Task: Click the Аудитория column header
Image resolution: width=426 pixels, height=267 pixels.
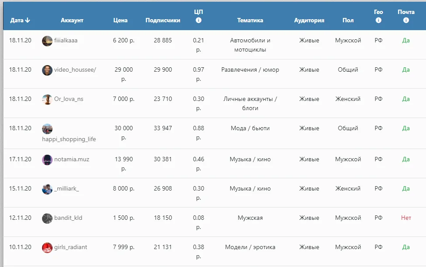Action: 309,20
